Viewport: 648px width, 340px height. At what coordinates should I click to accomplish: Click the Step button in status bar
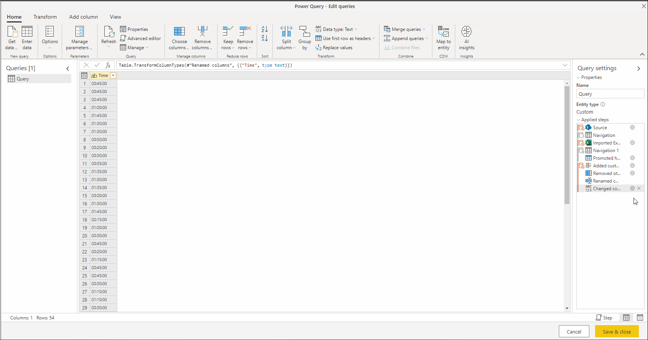604,318
